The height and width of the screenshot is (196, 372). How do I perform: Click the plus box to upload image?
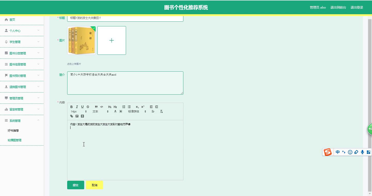pos(112,40)
